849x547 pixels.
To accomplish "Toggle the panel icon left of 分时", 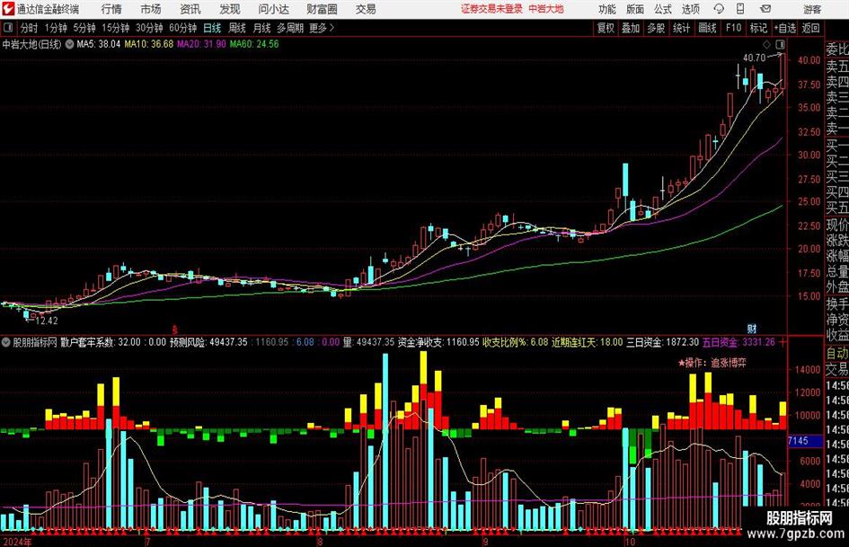I will (x=8, y=28).
